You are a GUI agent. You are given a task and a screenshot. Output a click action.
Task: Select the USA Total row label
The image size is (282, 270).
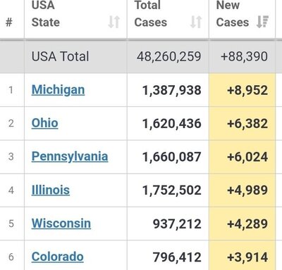[61, 57]
